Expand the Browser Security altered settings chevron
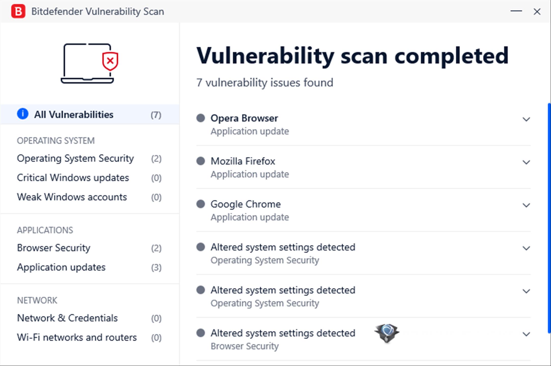Image resolution: width=551 pixels, height=366 pixels. coord(526,334)
